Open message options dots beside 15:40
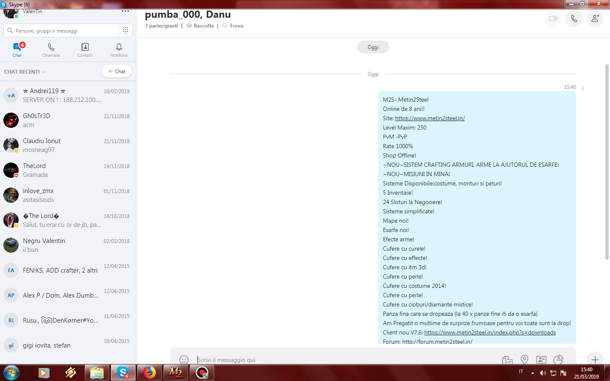The width and height of the screenshot is (610, 381). 583,88
